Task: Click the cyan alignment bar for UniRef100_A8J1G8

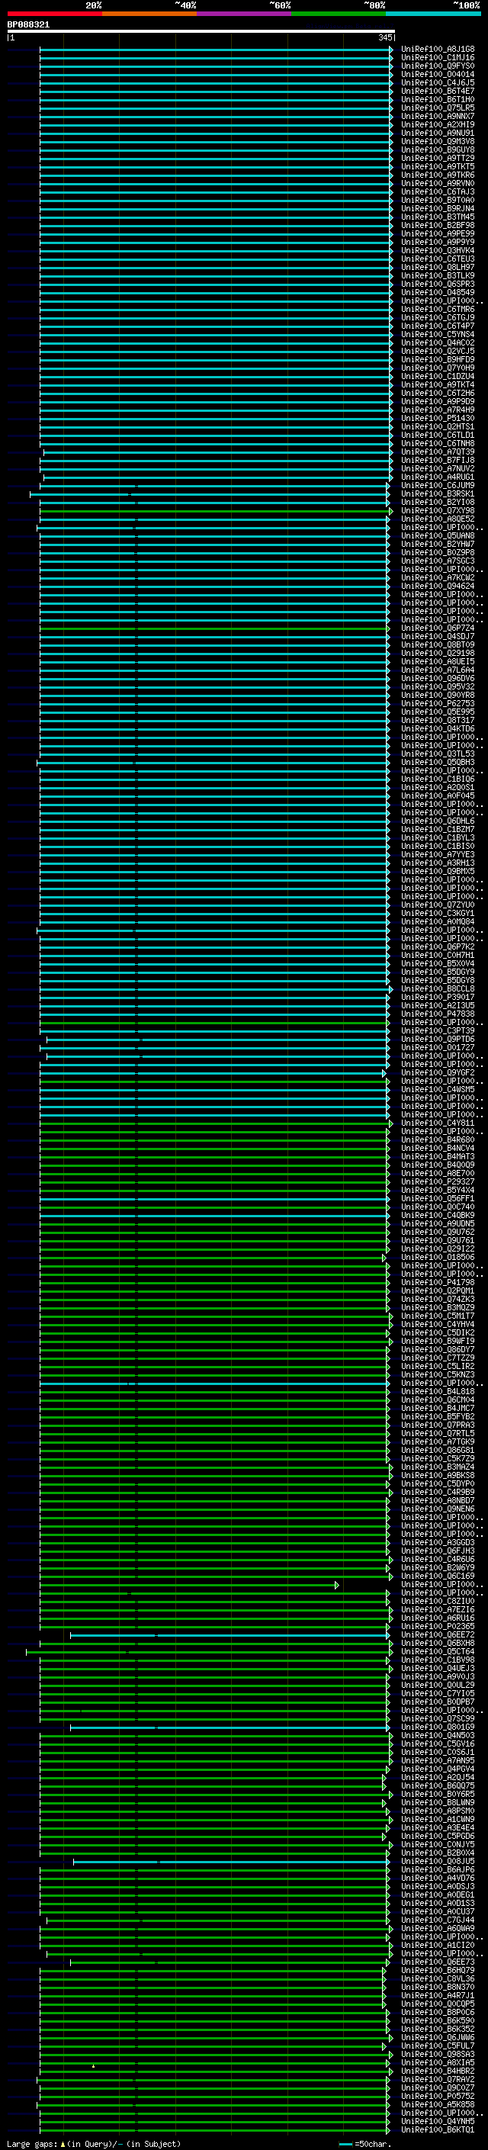Action: tap(215, 50)
